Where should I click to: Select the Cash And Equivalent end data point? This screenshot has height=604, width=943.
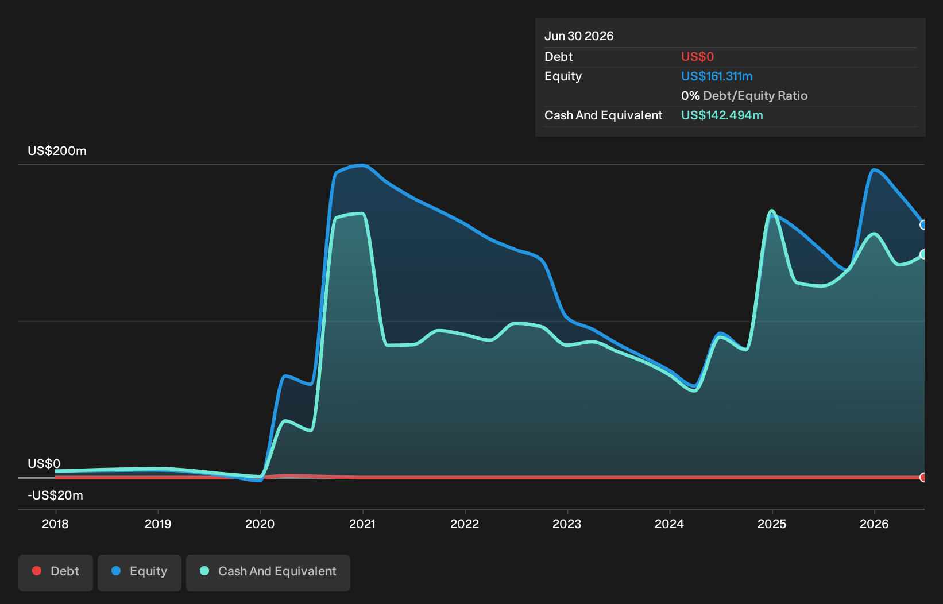(923, 254)
